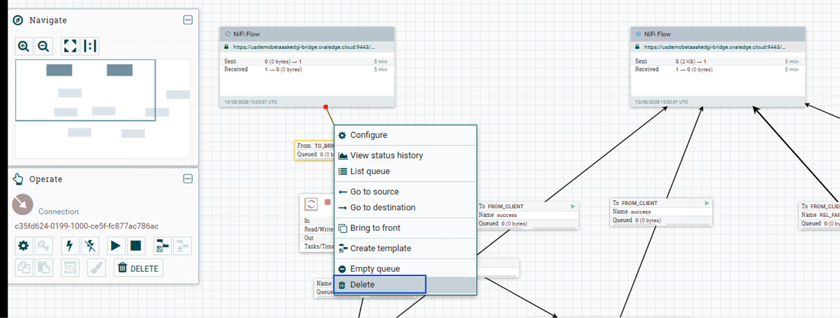The height and width of the screenshot is (318, 840).
Task: Click the Zoom Out magnifier icon
Action: click(44, 46)
